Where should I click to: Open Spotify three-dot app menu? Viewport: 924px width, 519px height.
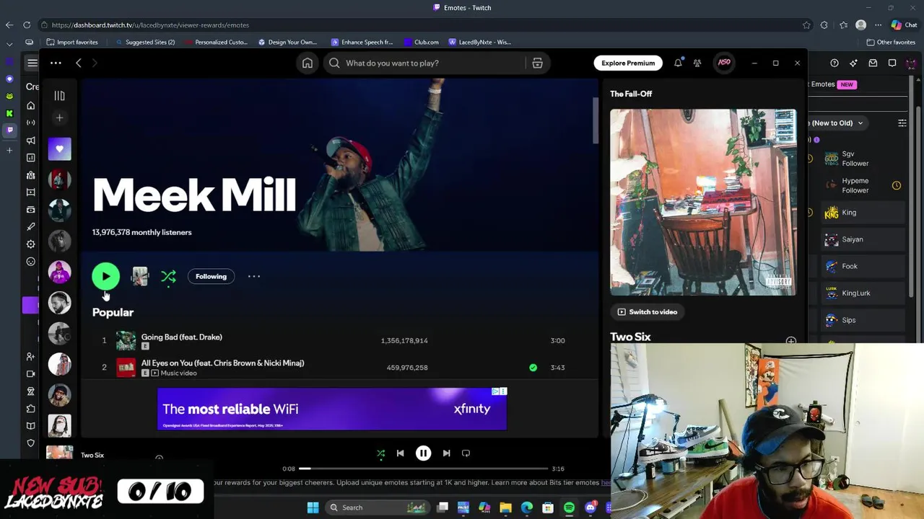[x=56, y=63]
